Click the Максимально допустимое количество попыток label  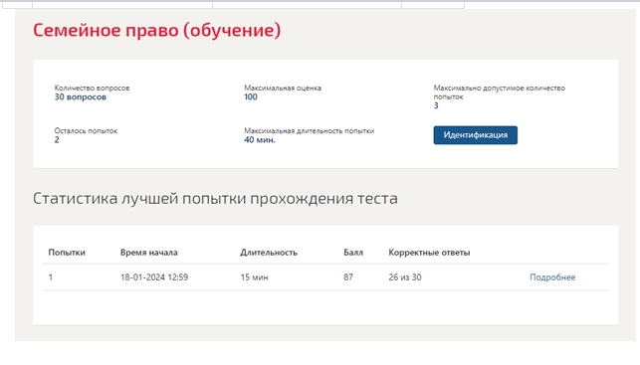coord(500,92)
